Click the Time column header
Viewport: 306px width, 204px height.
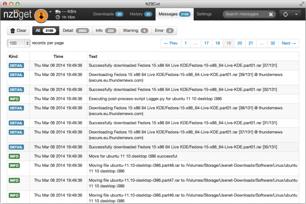pos(58,56)
